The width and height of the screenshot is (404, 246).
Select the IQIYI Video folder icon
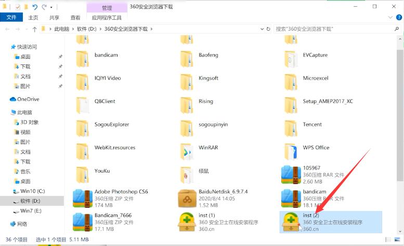tap(83, 82)
